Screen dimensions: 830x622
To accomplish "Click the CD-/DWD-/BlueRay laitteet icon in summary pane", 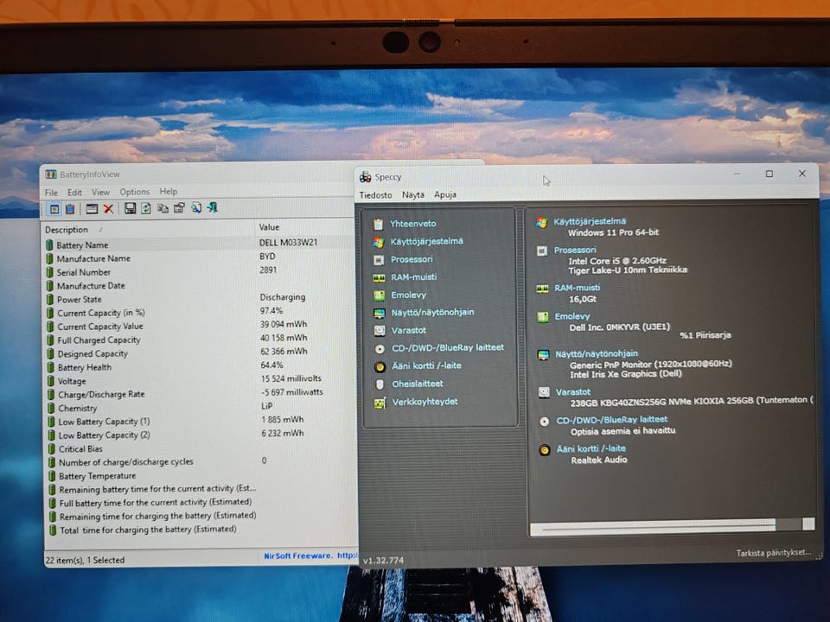I will [544, 422].
